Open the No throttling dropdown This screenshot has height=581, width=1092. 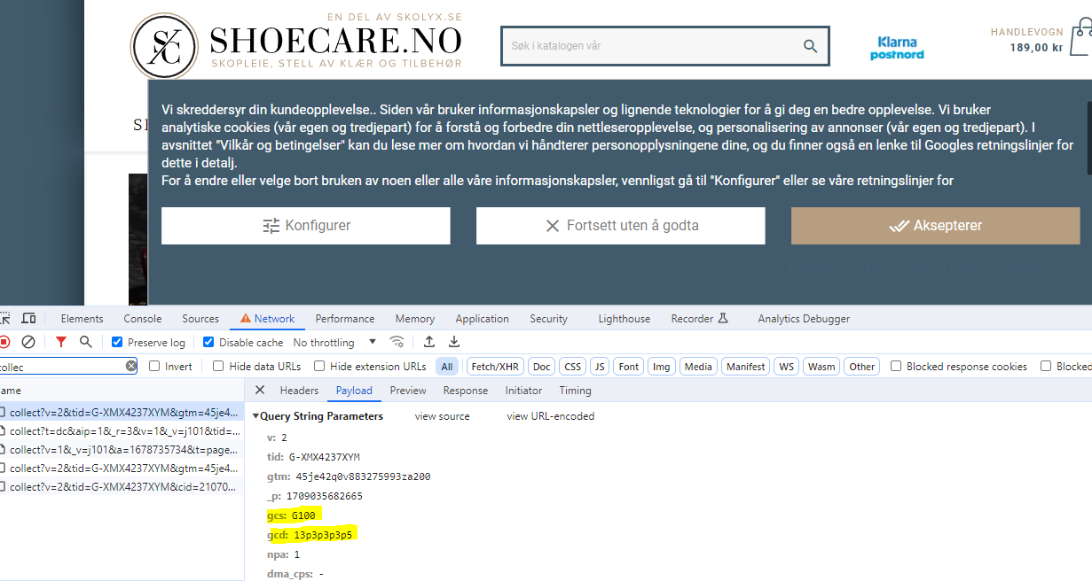(334, 342)
